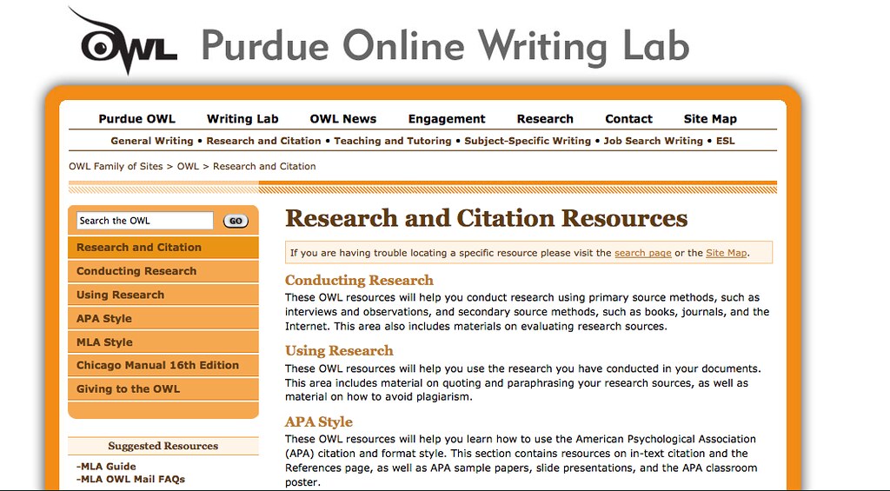Open the Conducting Research heading link
Screen dimensions: 890x491
pos(359,280)
